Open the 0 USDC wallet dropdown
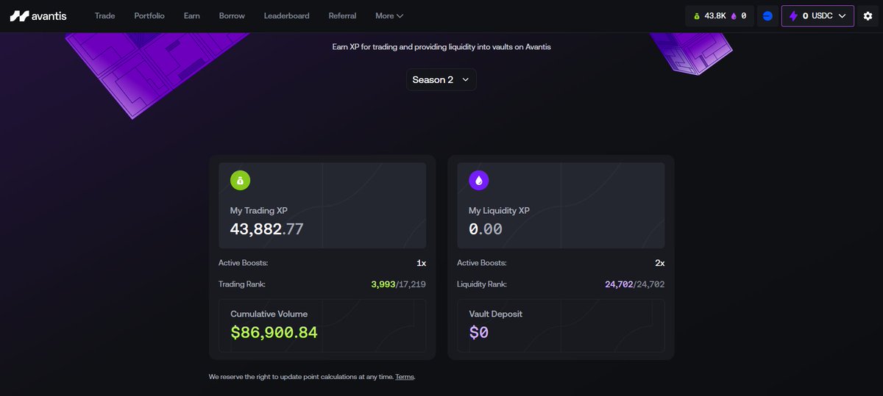Screen dimensions: 883x396 pos(818,16)
